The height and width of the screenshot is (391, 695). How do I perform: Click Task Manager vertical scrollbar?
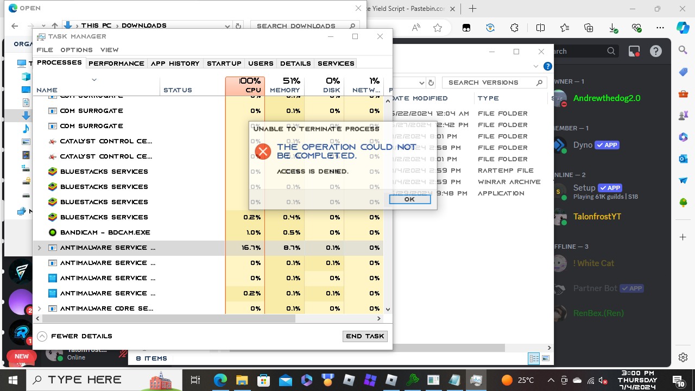pyautogui.click(x=388, y=205)
